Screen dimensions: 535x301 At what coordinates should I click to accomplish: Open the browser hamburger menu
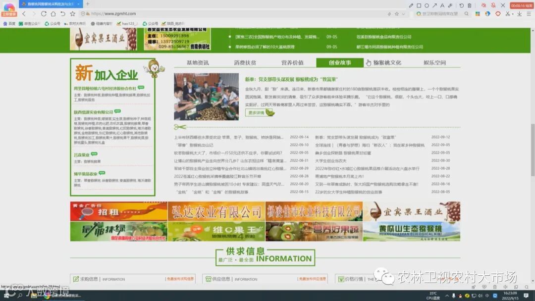click(x=529, y=14)
